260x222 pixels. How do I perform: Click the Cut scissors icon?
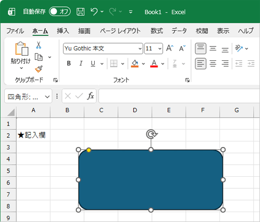point(38,45)
